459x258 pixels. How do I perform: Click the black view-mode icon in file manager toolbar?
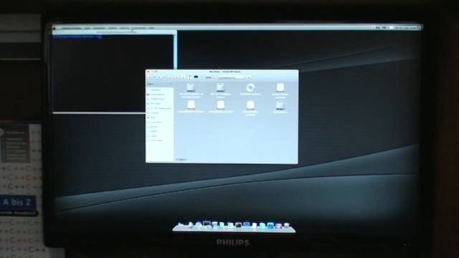point(196,77)
